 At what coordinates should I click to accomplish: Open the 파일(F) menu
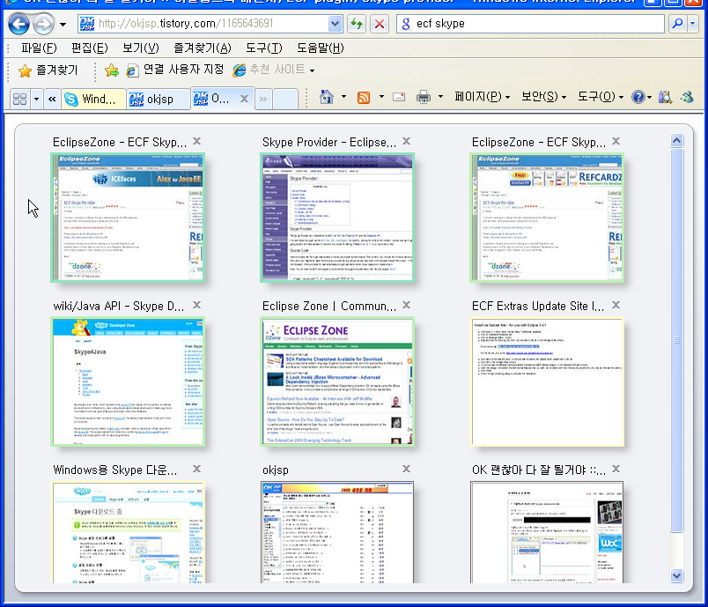coord(39,48)
